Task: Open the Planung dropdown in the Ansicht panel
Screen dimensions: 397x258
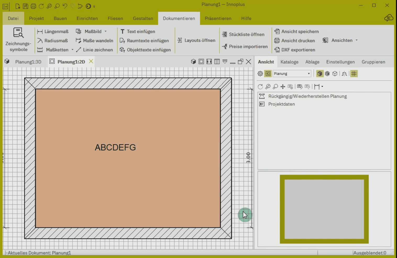Action: click(292, 74)
